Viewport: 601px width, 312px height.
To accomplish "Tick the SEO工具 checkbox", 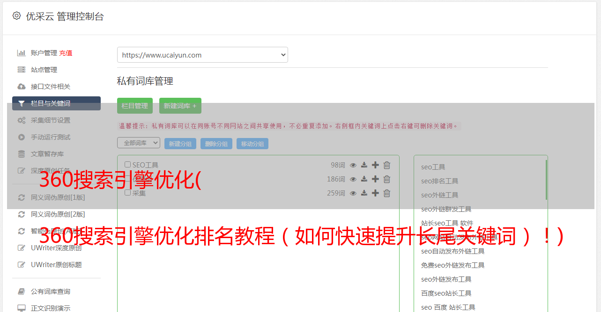I will click(x=127, y=165).
